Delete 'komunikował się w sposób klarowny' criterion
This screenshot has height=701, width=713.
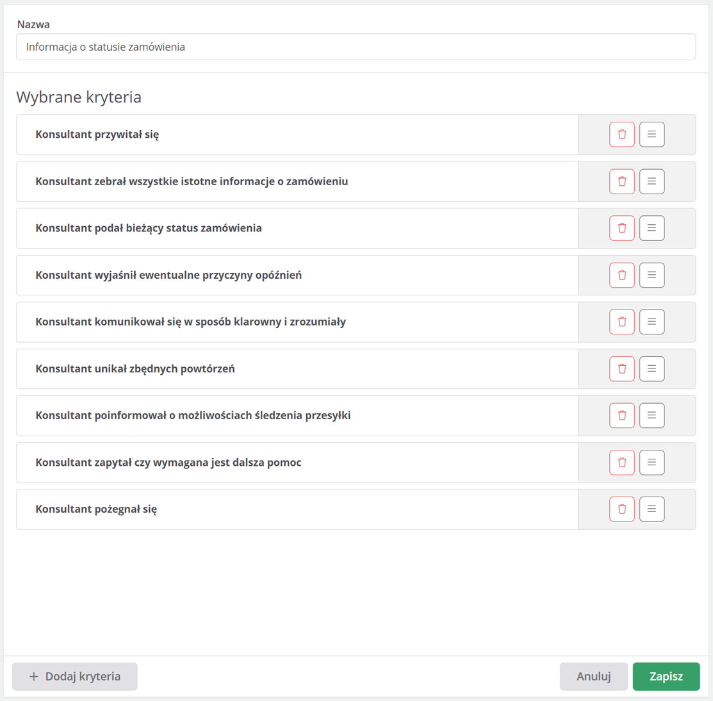621,322
